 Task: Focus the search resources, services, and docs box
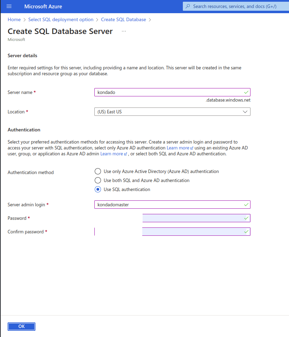coord(236,6)
